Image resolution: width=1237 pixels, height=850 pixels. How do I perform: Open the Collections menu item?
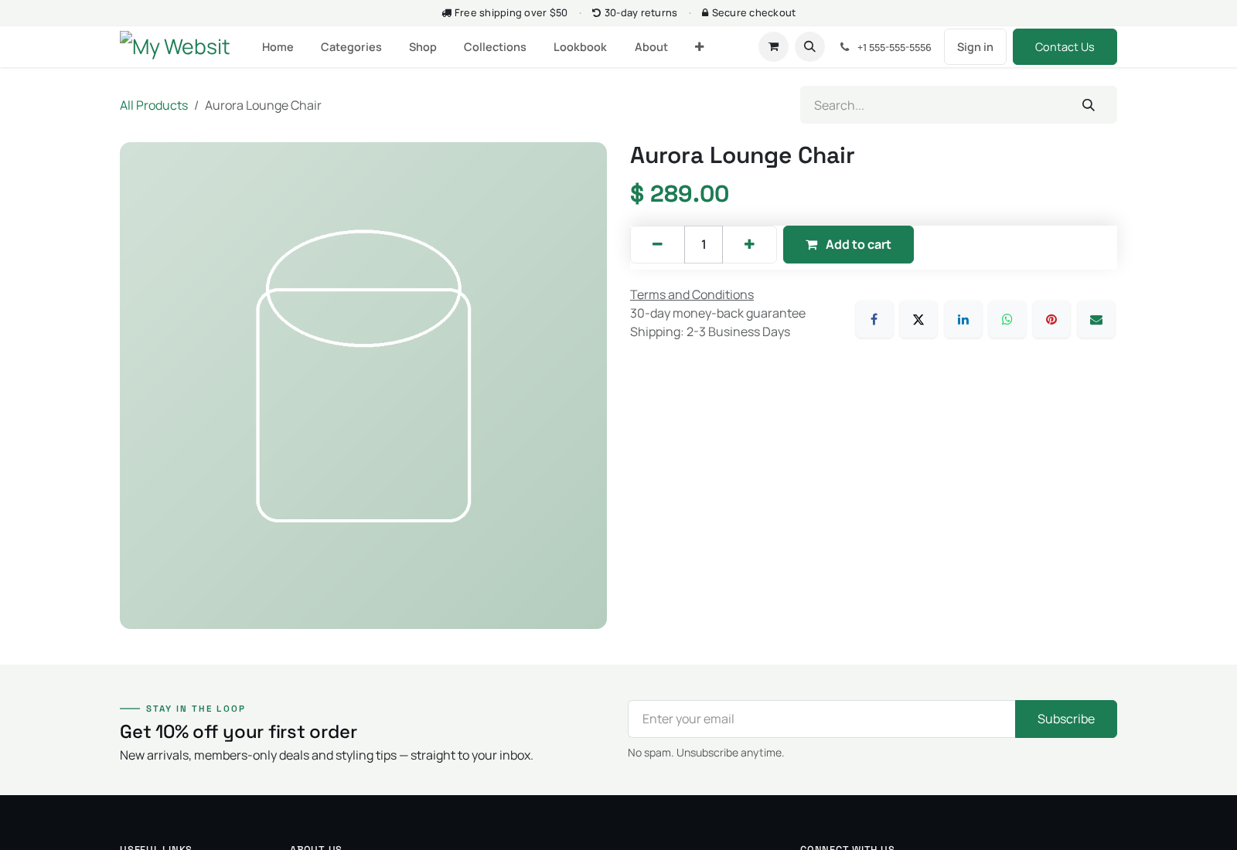[x=495, y=47]
